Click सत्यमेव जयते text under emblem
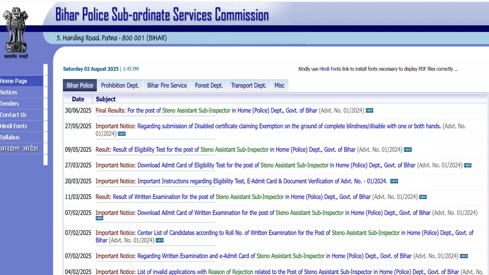This screenshot has width=489, height=275. (x=17, y=57)
